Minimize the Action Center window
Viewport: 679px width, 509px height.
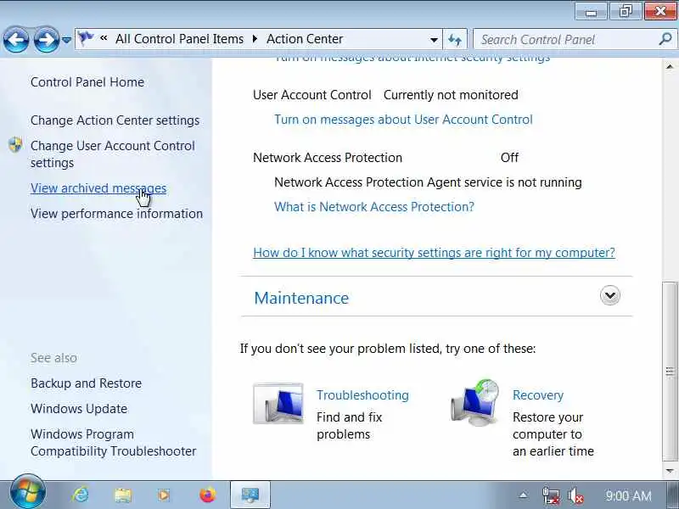(x=591, y=11)
